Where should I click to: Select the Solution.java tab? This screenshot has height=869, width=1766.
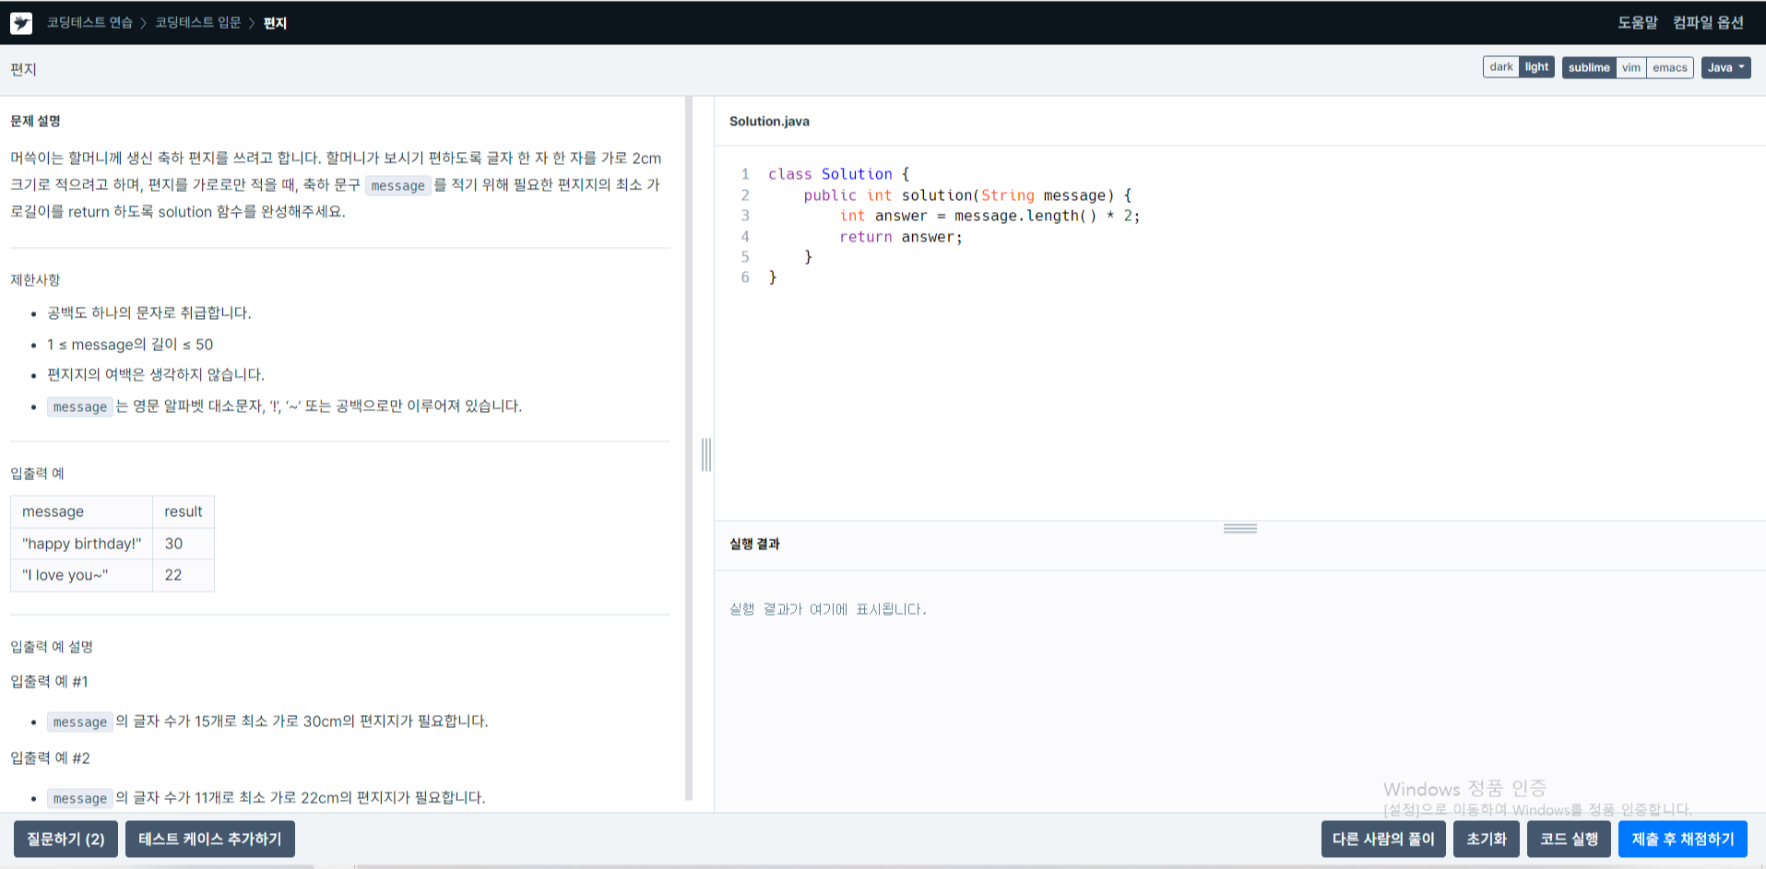point(769,121)
